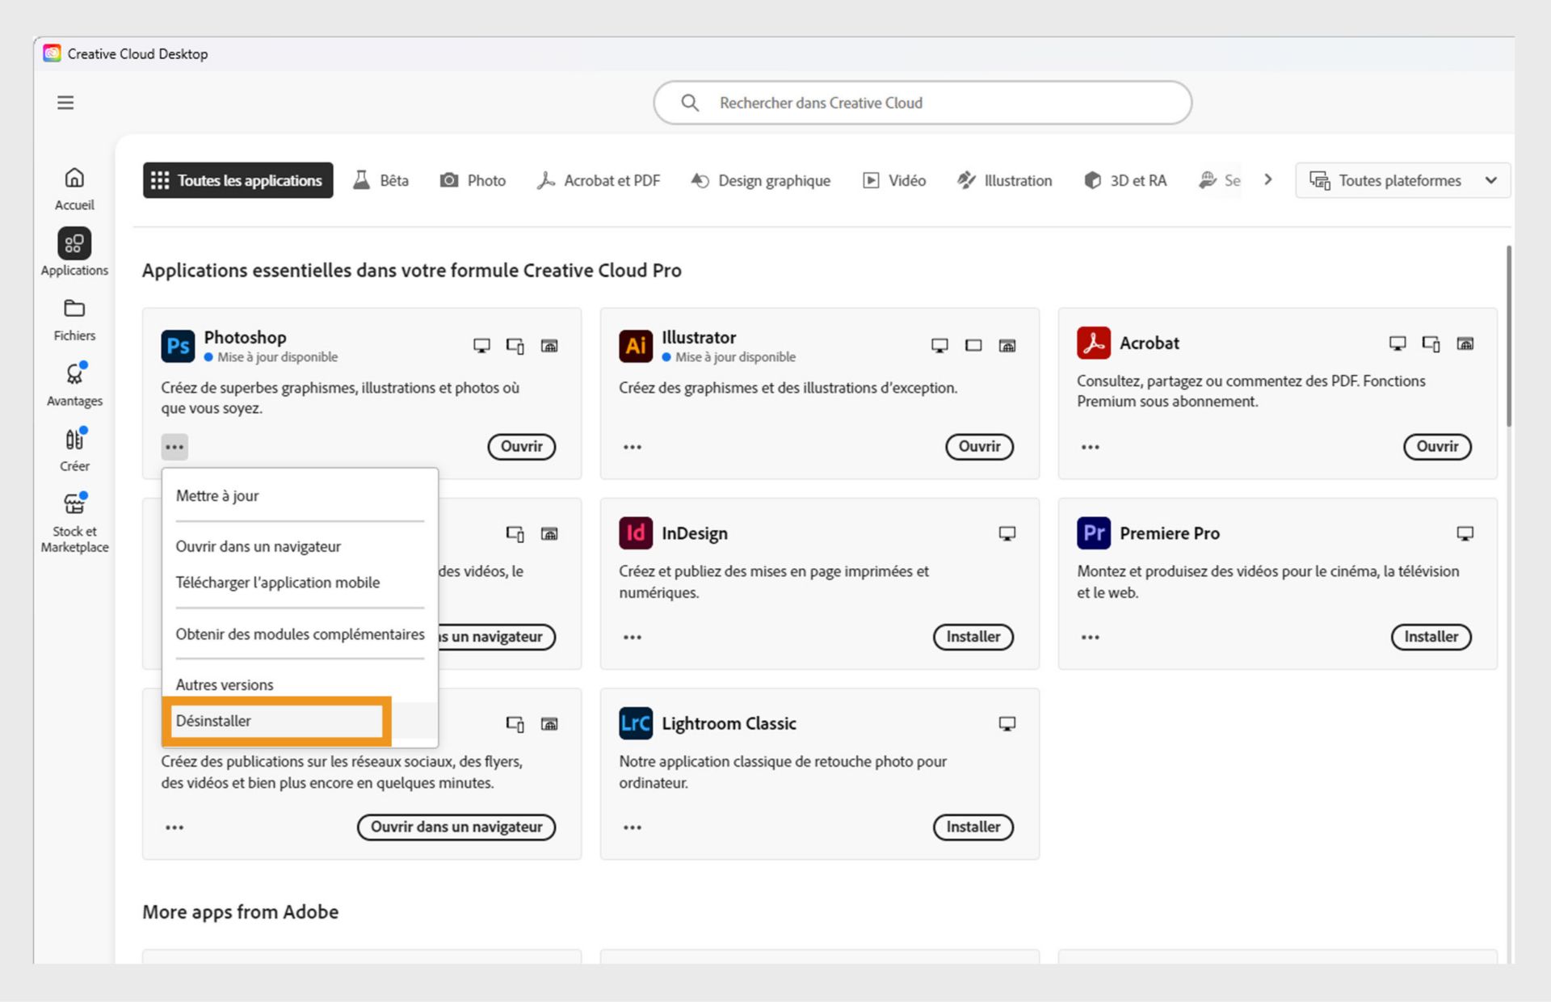The height and width of the screenshot is (1002, 1551).
Task: Choose Désinstaller from Photoshop menu
Action: click(x=214, y=721)
